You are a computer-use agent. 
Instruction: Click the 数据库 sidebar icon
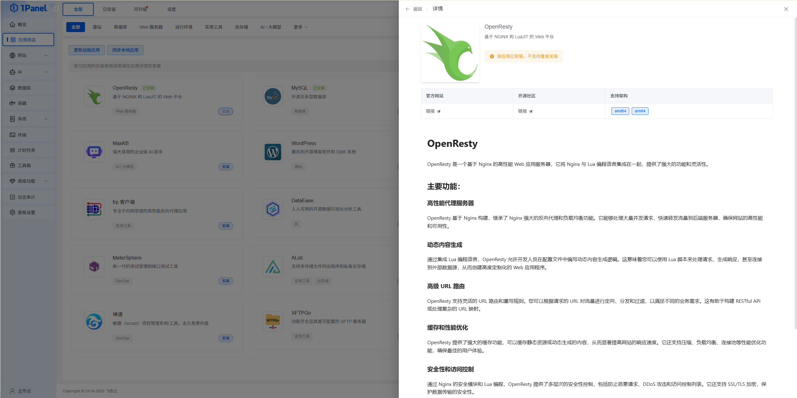coord(12,88)
